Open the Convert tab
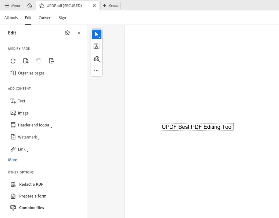The image size is (279, 218). point(45,18)
